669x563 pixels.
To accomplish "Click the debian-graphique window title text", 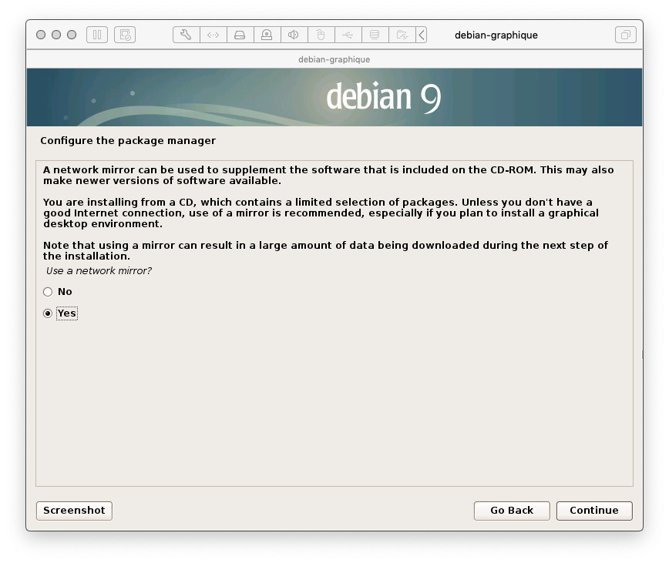I will pyautogui.click(x=496, y=35).
